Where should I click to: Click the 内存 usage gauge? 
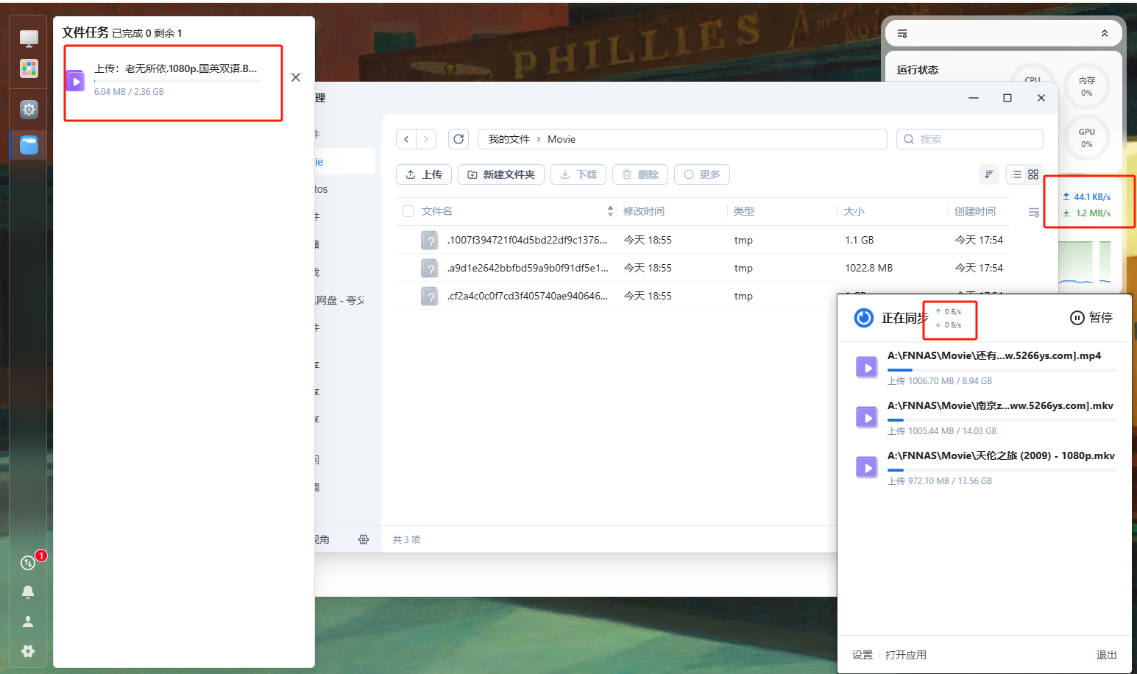click(1087, 86)
